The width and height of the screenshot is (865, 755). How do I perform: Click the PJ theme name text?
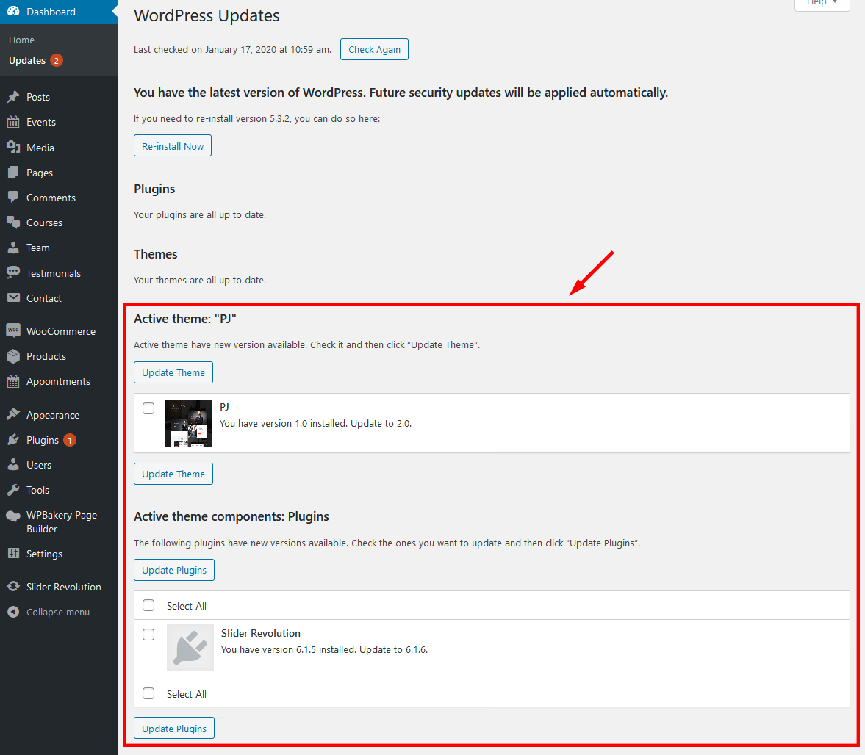pyautogui.click(x=225, y=407)
